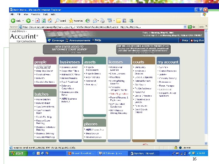This screenshot has height=164, width=219.
Task: Click the browser Back arrow icon
Action: 13,21
